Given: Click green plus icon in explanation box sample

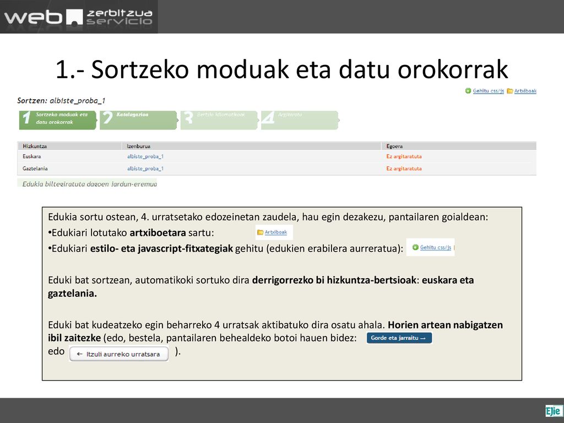Looking at the screenshot, I should [415, 247].
